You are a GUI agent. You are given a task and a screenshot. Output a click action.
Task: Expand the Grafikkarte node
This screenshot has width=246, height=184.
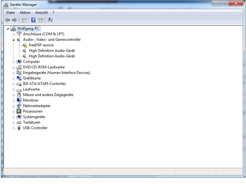pyautogui.click(x=14, y=79)
